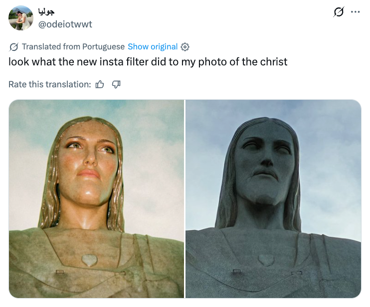Rate the translation with thumbs up

100,84
